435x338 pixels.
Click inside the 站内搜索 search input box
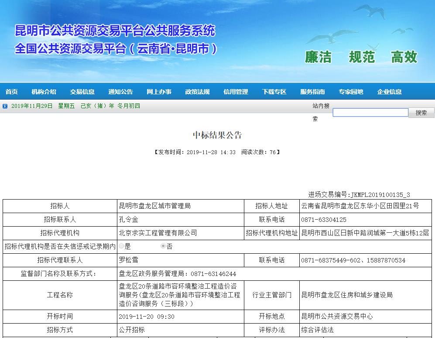tap(370, 112)
